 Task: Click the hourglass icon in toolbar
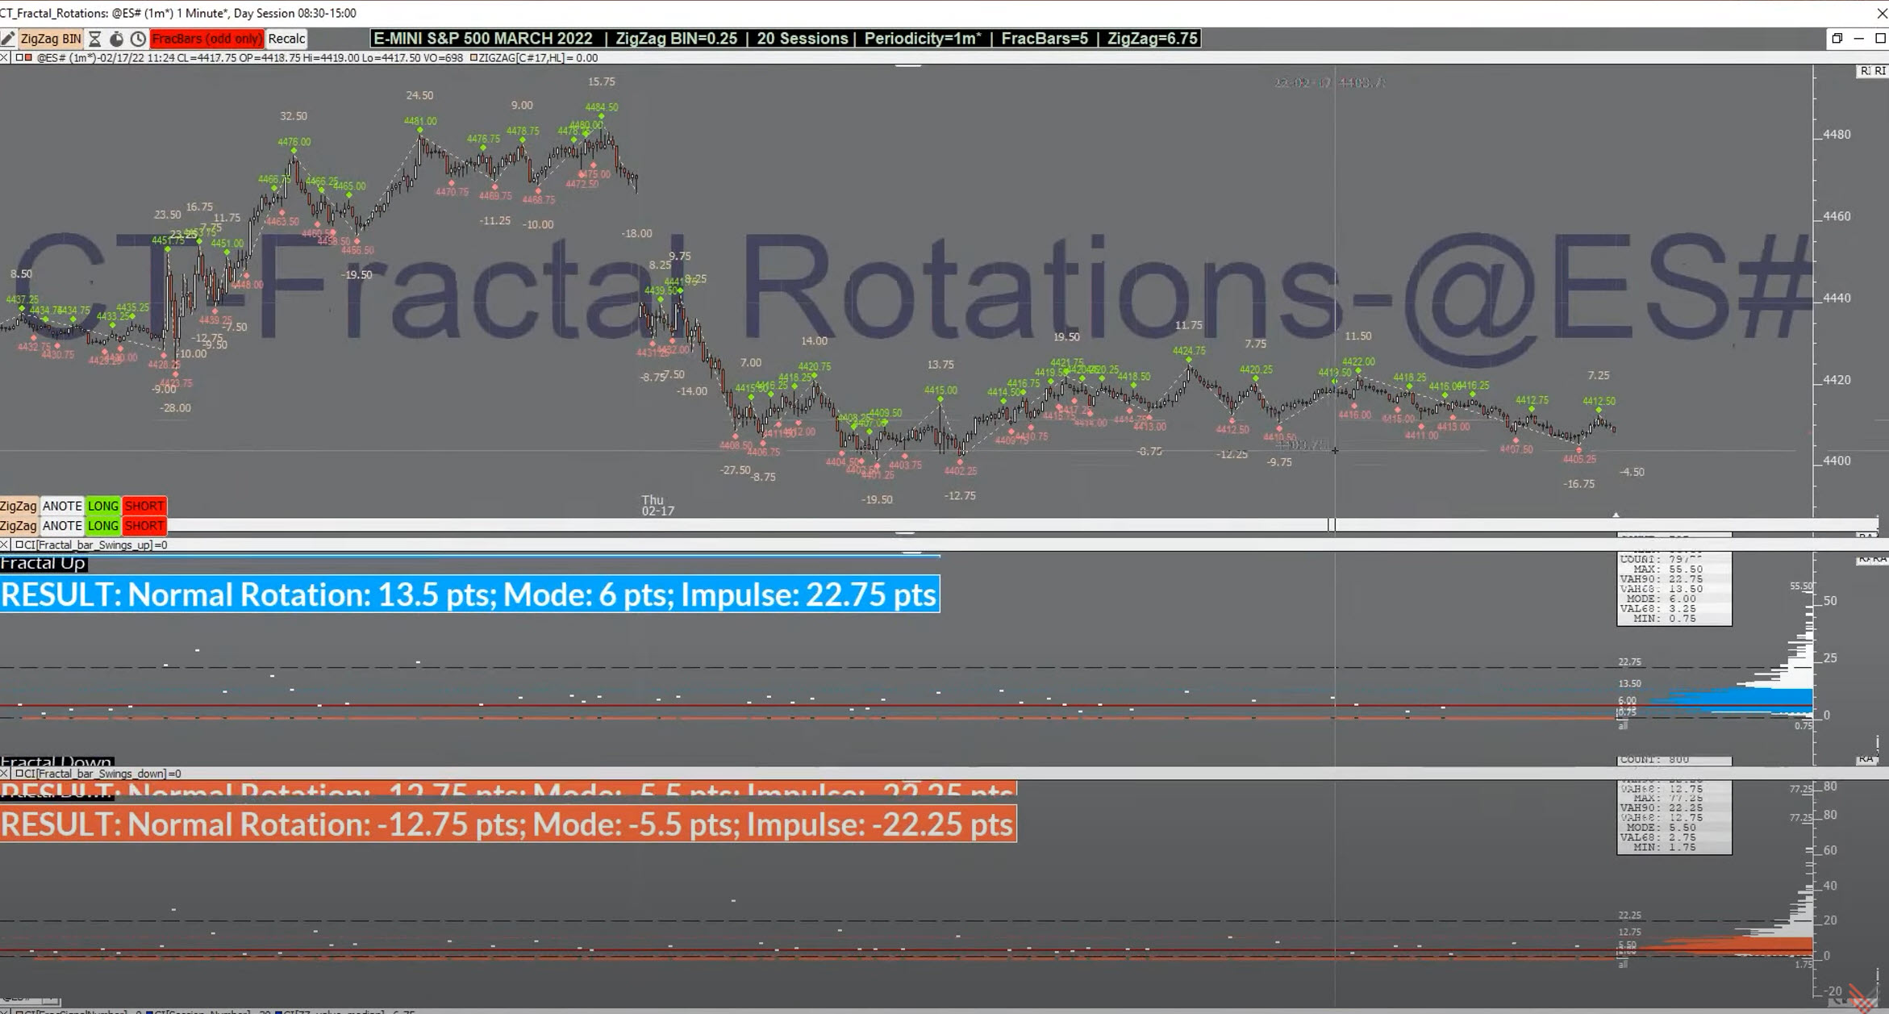point(94,39)
